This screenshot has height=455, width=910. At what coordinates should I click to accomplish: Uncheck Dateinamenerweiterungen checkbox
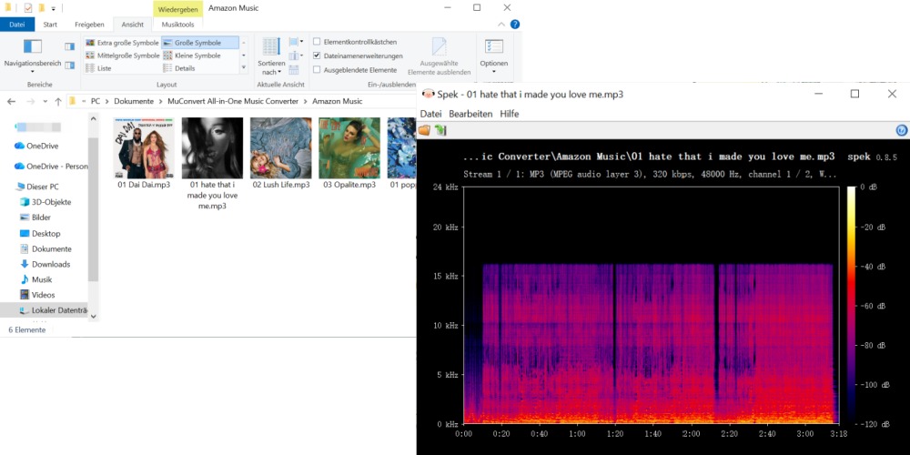(x=317, y=56)
